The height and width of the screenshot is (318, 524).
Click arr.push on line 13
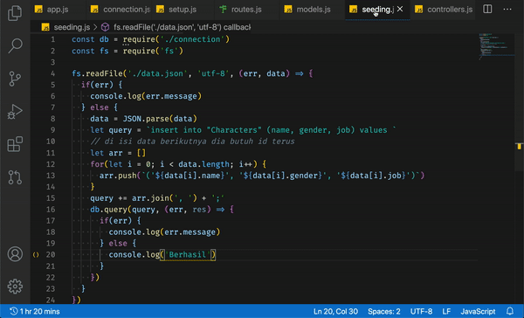click(118, 176)
